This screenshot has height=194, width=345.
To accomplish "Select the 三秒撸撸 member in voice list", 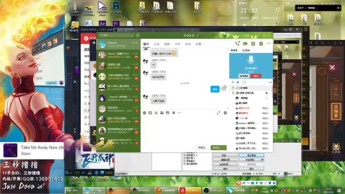I will click(x=251, y=88).
